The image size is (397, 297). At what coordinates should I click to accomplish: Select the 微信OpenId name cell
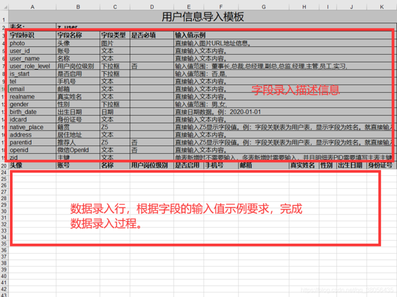pyautogui.click(x=78, y=150)
